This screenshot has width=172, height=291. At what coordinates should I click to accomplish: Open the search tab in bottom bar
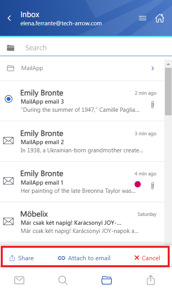click(63, 280)
